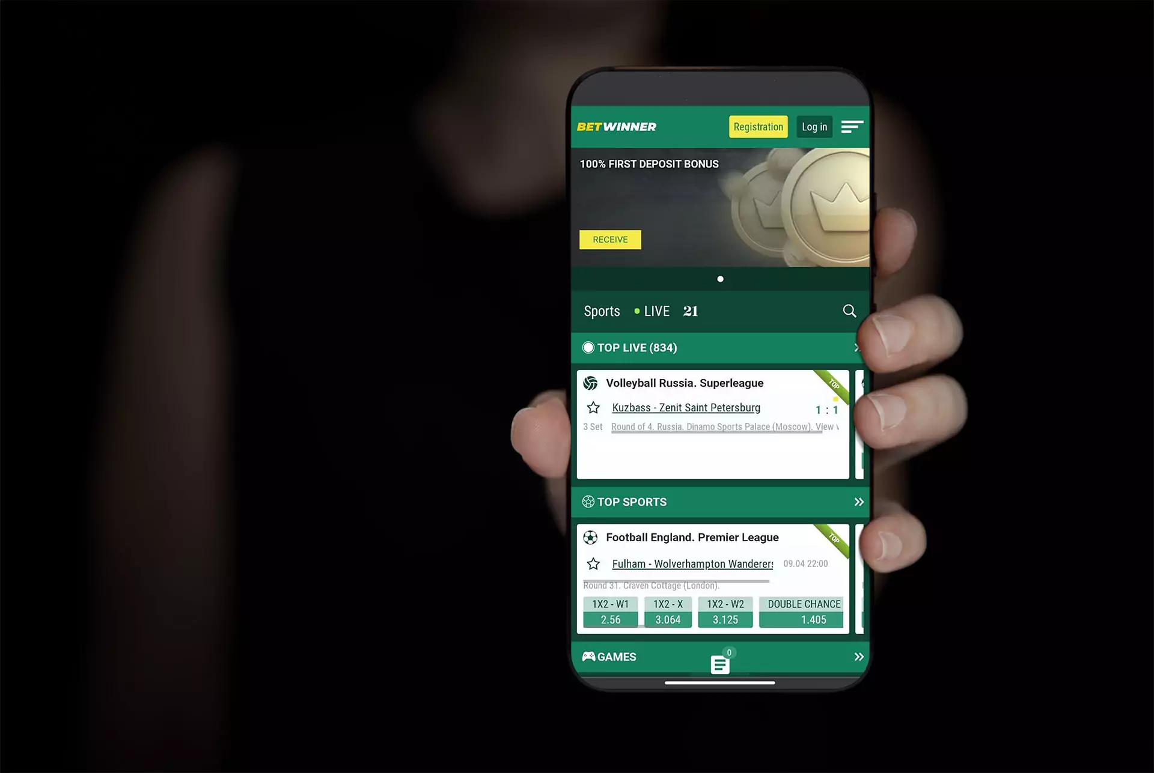Click the football sport icon
The width and height of the screenshot is (1154, 773).
click(592, 536)
